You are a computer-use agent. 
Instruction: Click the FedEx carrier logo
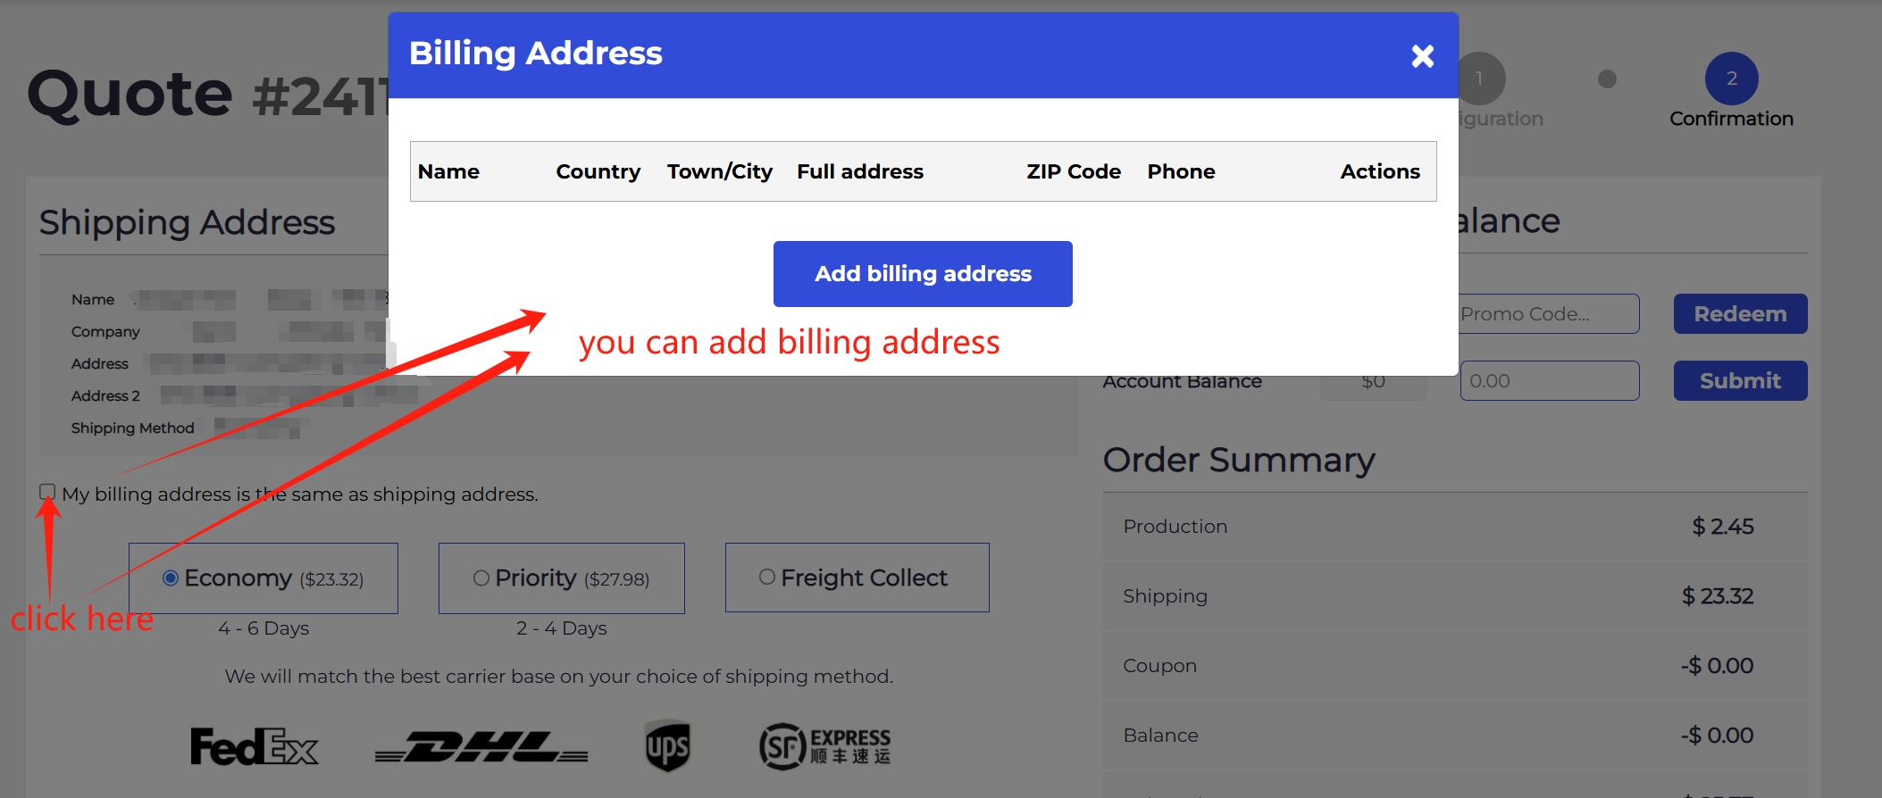(x=254, y=746)
